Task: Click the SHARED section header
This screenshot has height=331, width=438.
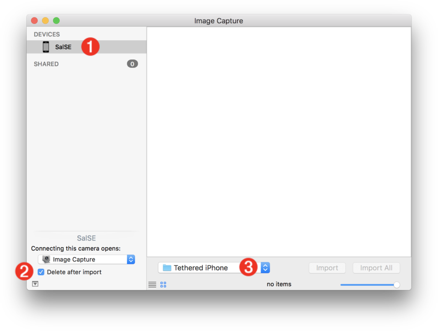Action: coord(46,64)
